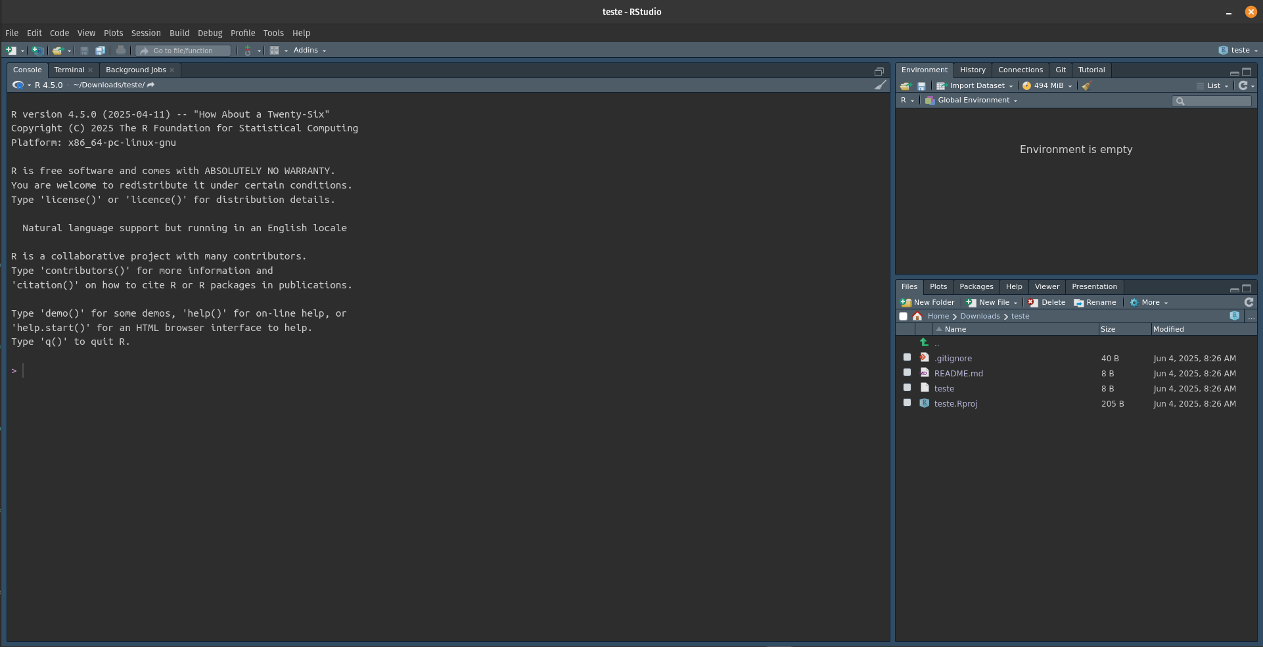
Task: Go to parent directory green arrow
Action: click(924, 343)
